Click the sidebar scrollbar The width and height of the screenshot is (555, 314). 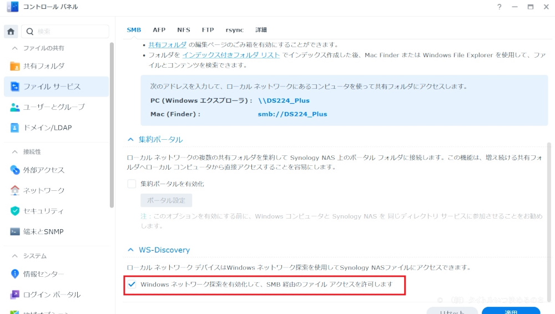pos(112,125)
